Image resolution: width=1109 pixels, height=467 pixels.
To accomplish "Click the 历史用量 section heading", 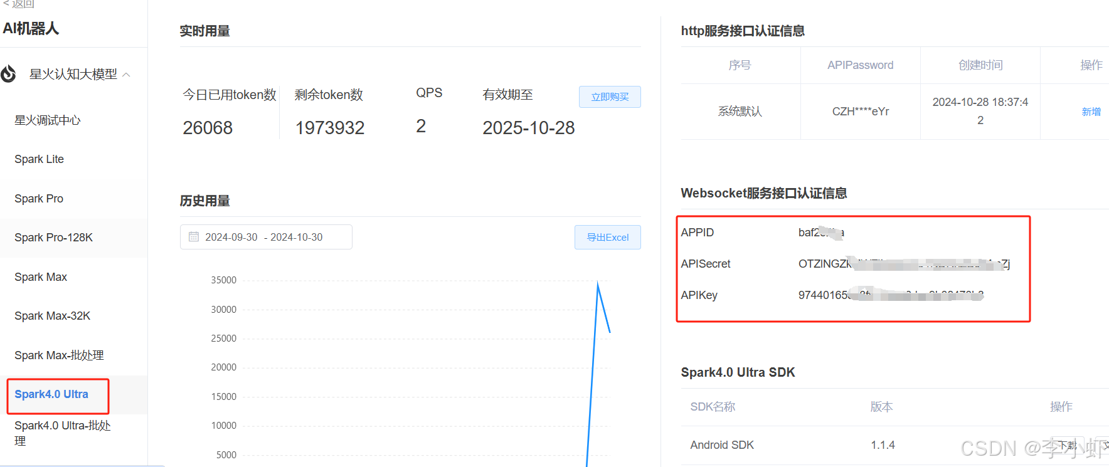I will [x=204, y=201].
